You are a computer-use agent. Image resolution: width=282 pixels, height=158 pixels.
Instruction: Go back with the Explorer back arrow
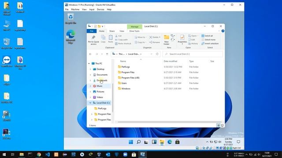pos(90,54)
